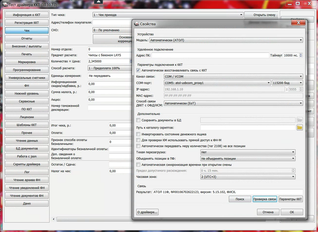Click the Результат connection text field

coord(228,192)
